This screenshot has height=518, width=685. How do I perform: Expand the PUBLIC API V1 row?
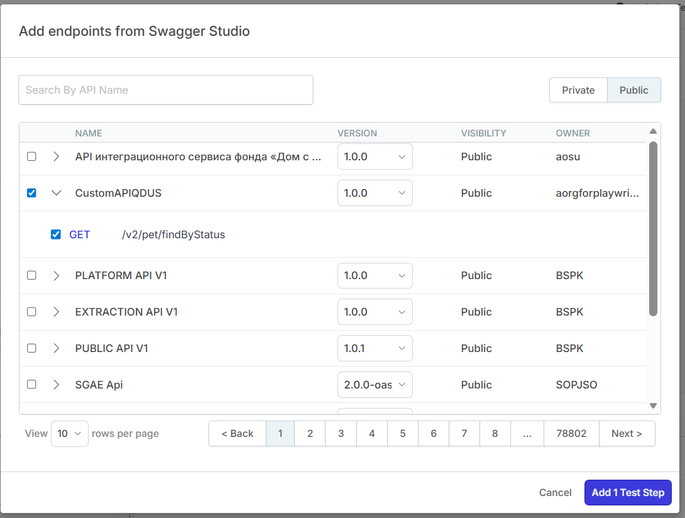[57, 348]
